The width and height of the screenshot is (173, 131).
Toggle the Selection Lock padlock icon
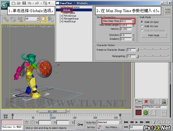click(x=27, y=122)
